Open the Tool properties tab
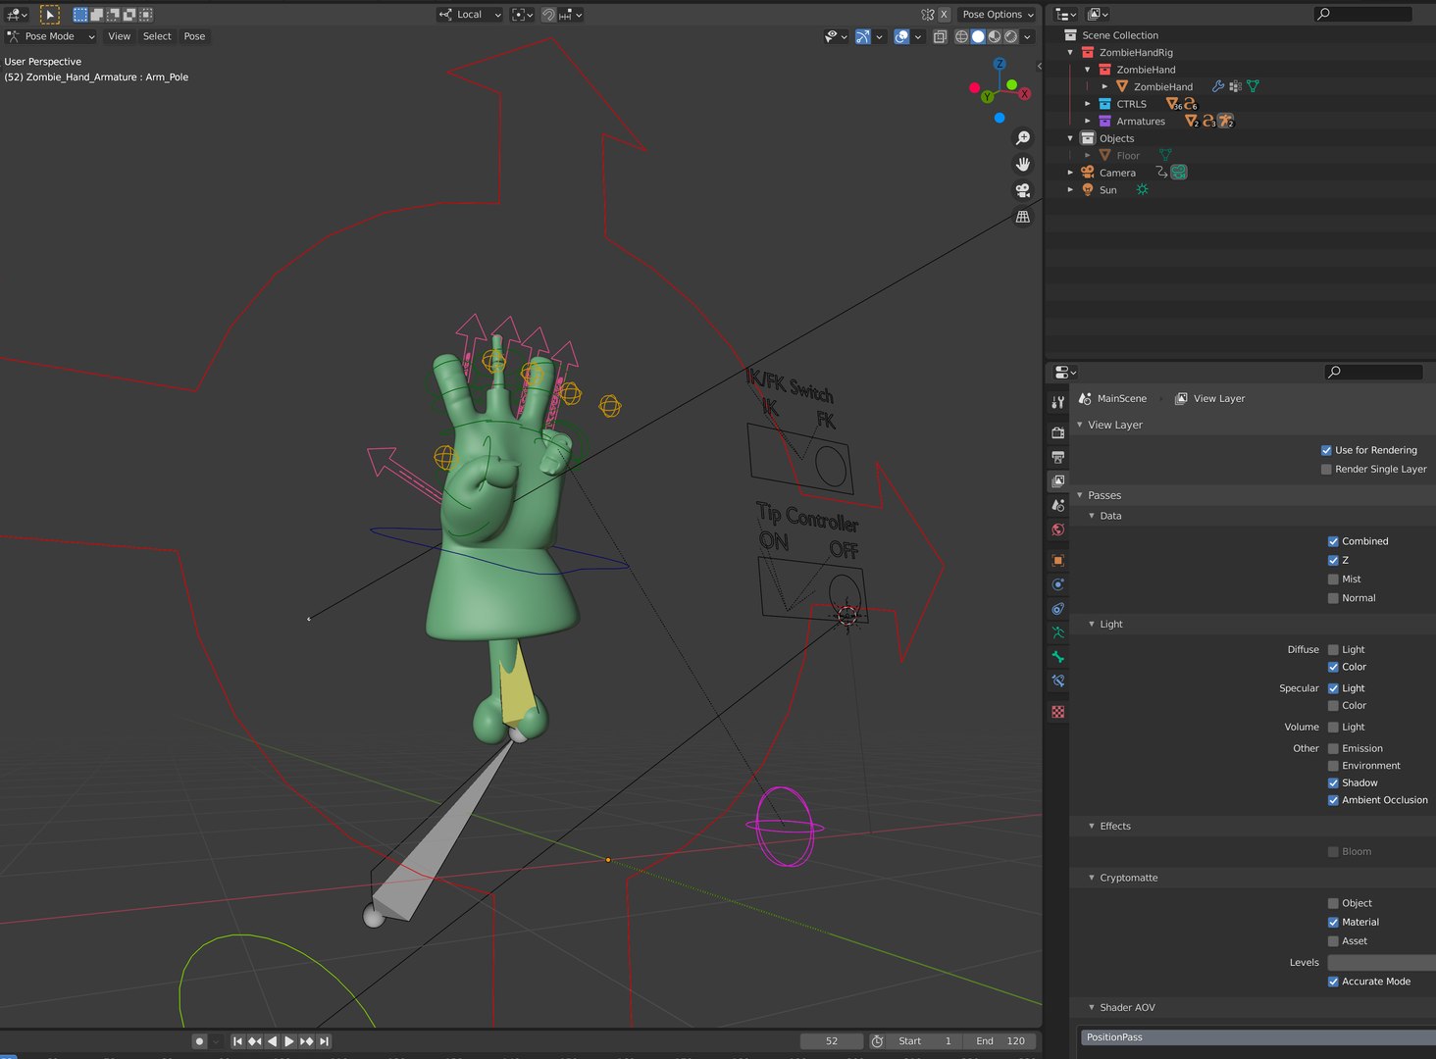The width and height of the screenshot is (1436, 1059). [x=1057, y=402]
